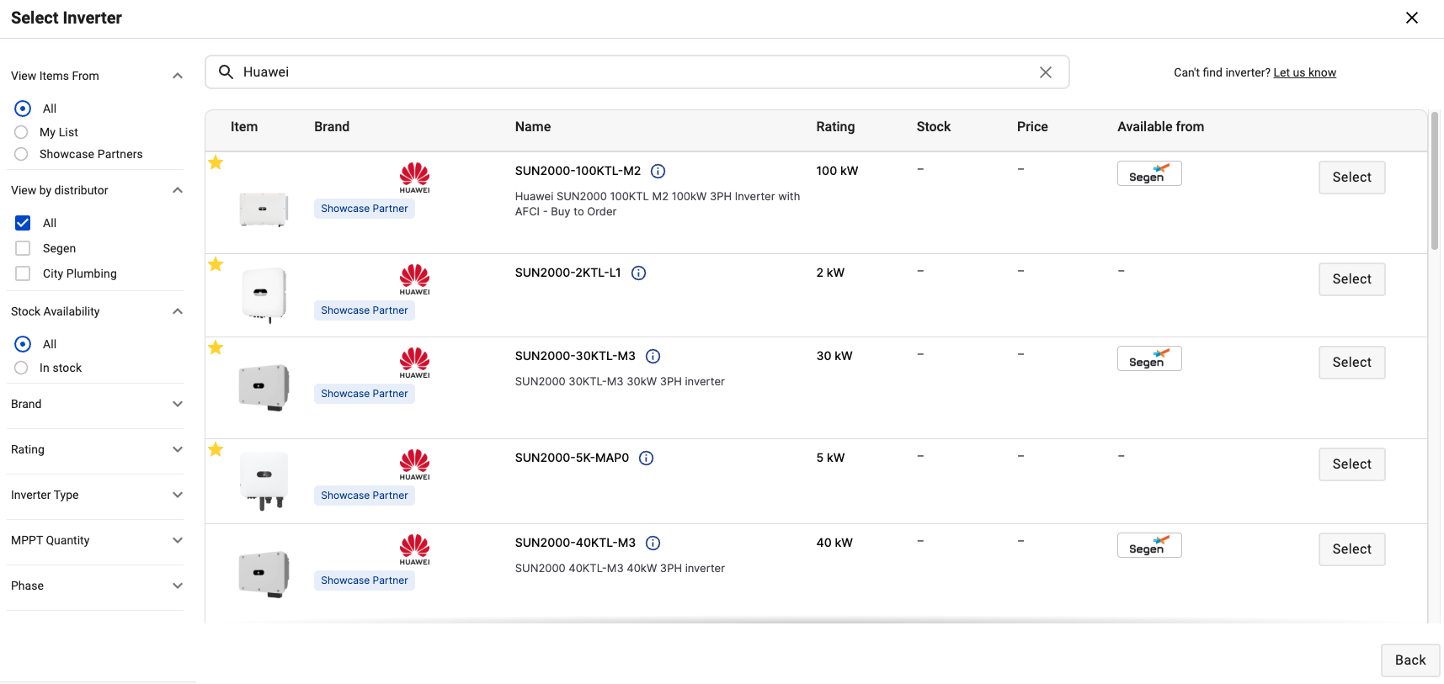Toggle favorite star for SUN2000-30KTL-M3
This screenshot has width=1444, height=684.
(x=216, y=347)
